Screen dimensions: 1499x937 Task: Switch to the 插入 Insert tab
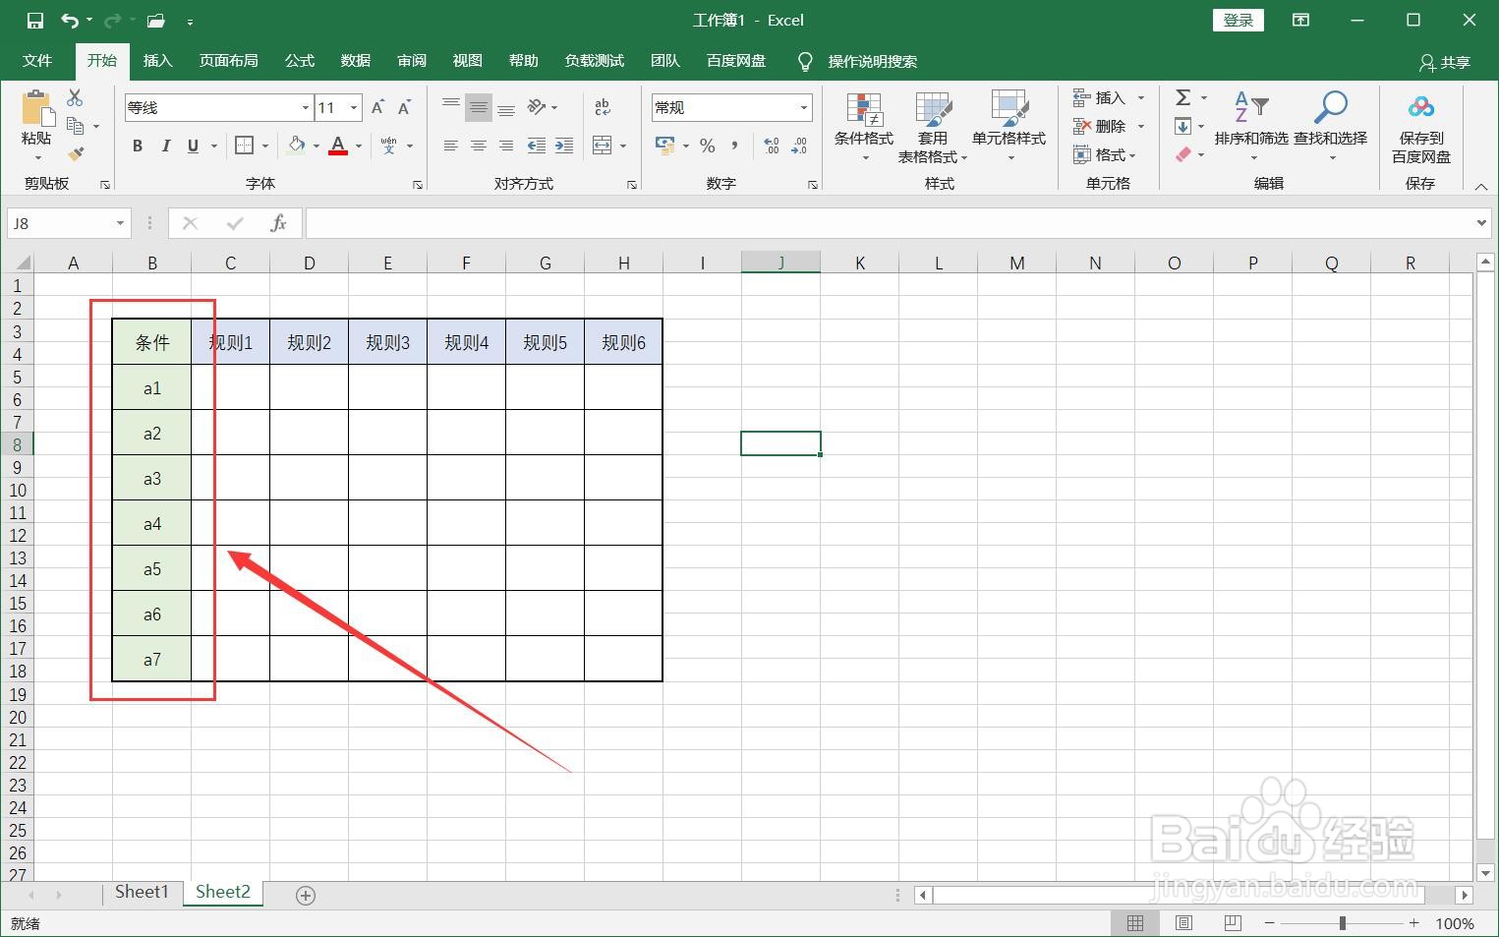tap(157, 61)
